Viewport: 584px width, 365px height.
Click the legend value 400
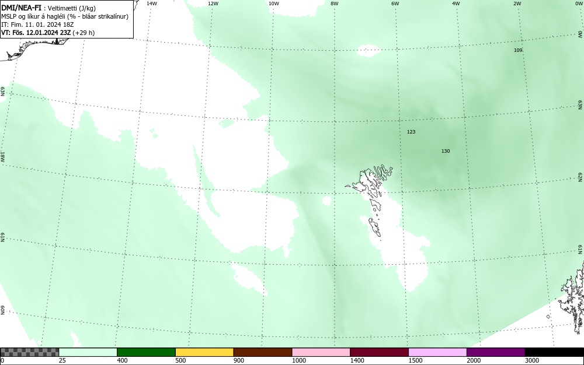coord(122,360)
